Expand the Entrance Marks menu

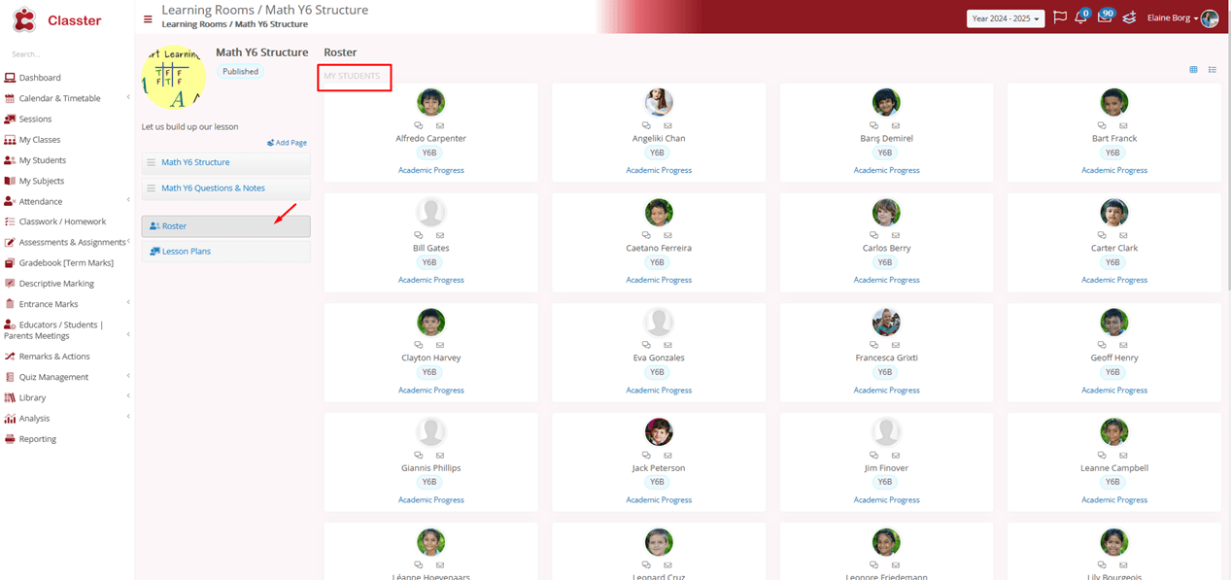point(128,304)
